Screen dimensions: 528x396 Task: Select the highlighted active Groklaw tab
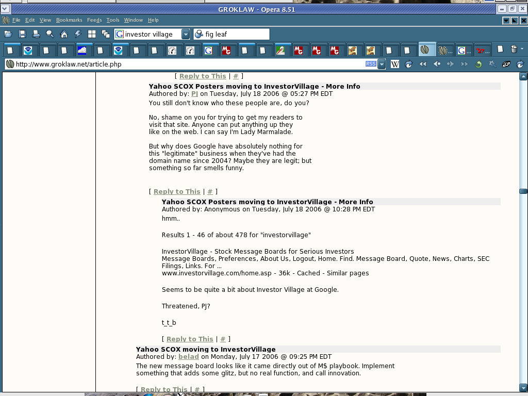427,50
